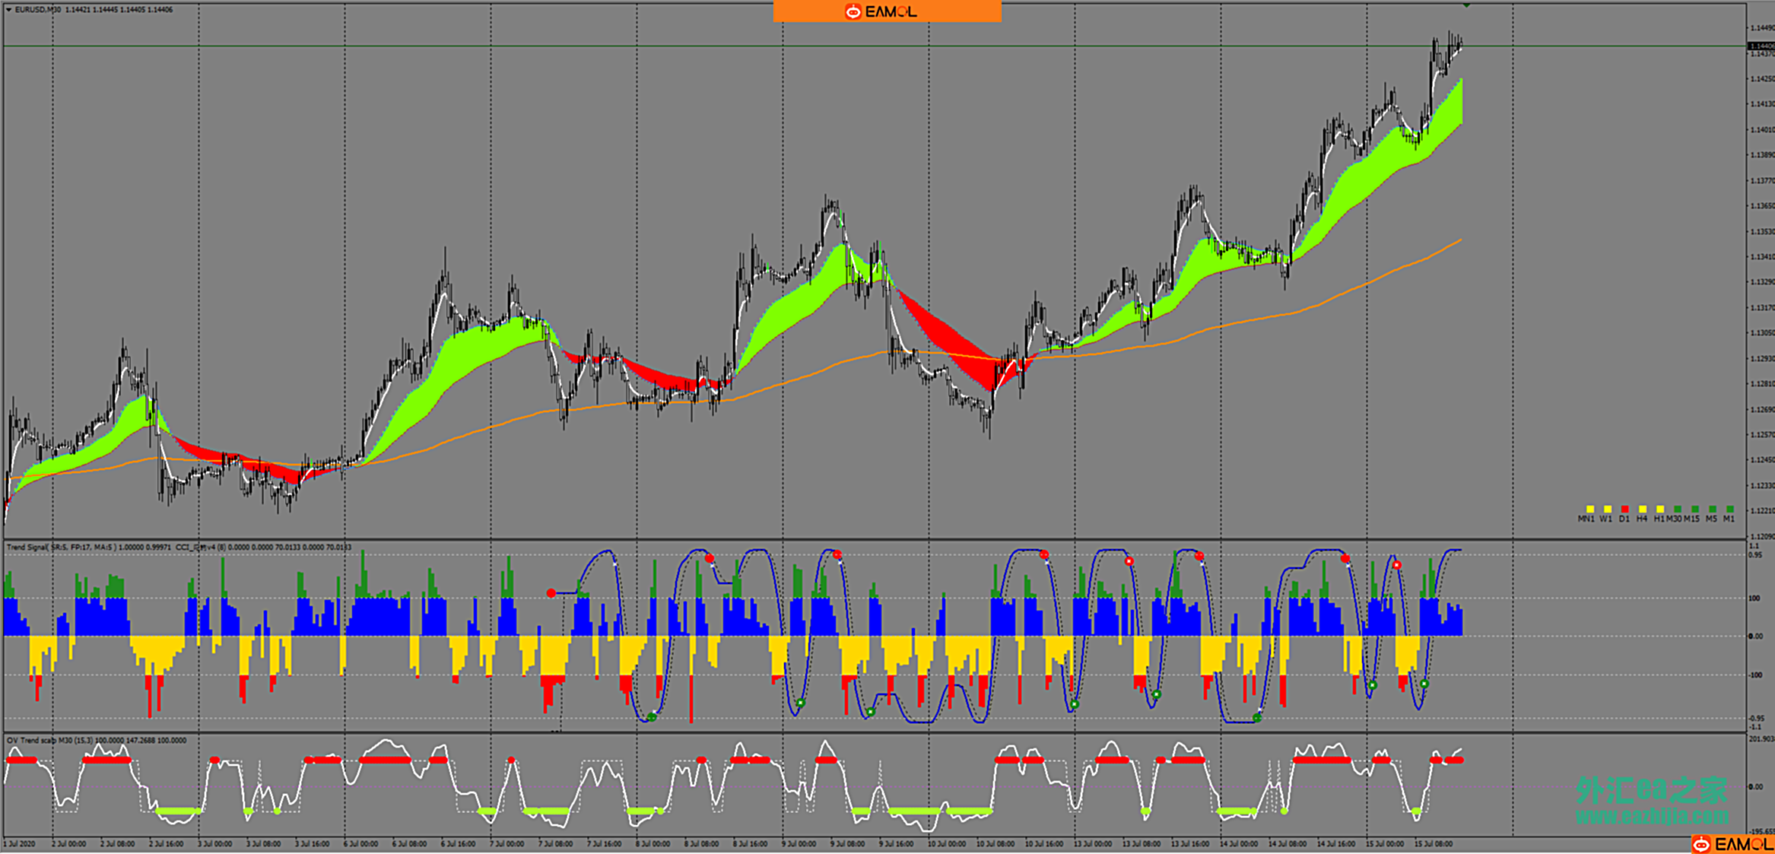This screenshot has height=854, width=1775.
Task: Click the orange EAMOL banner at top
Action: pos(887,11)
